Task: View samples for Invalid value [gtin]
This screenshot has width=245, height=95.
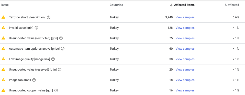Action: pos(185,28)
